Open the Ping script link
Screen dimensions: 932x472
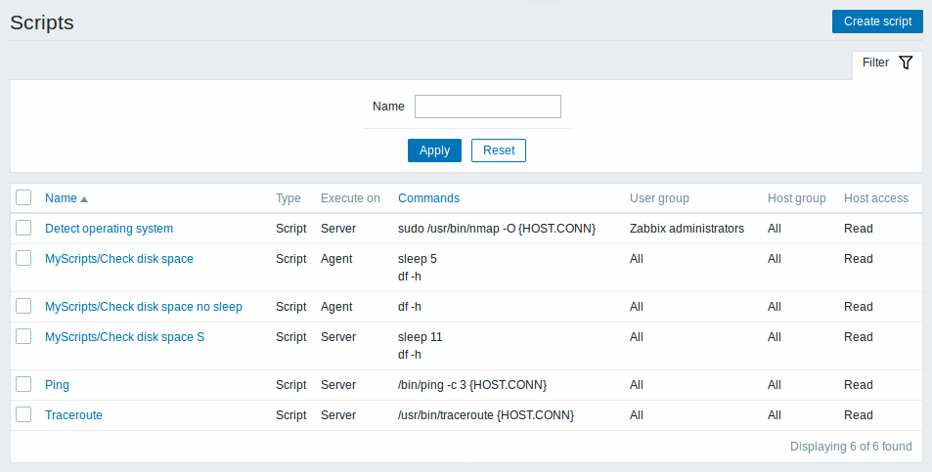point(57,385)
